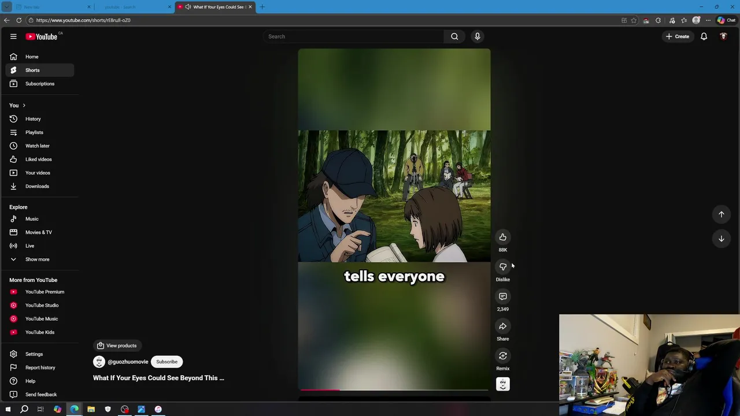
Task: Go to Home in sidebar
Action: coord(39,57)
